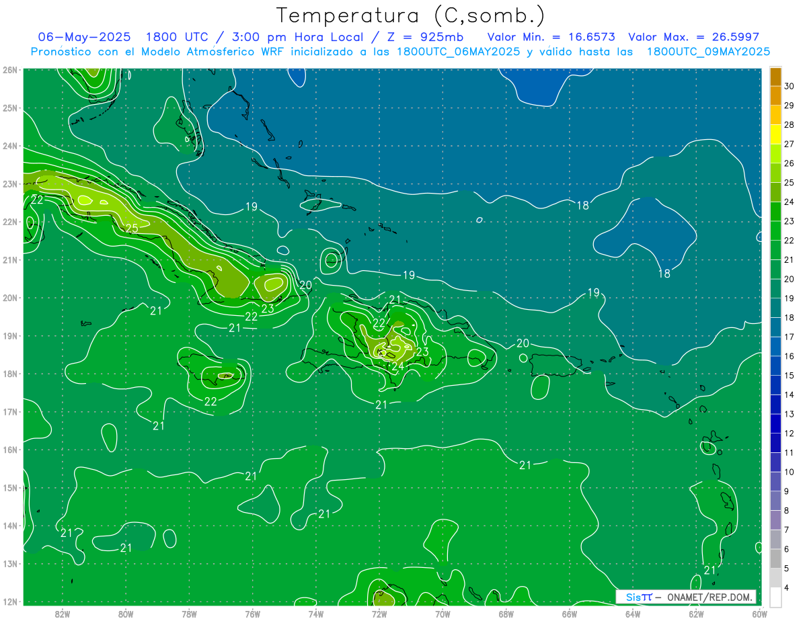
Task: Click the "10" label on the colorbar
Action: [789, 472]
